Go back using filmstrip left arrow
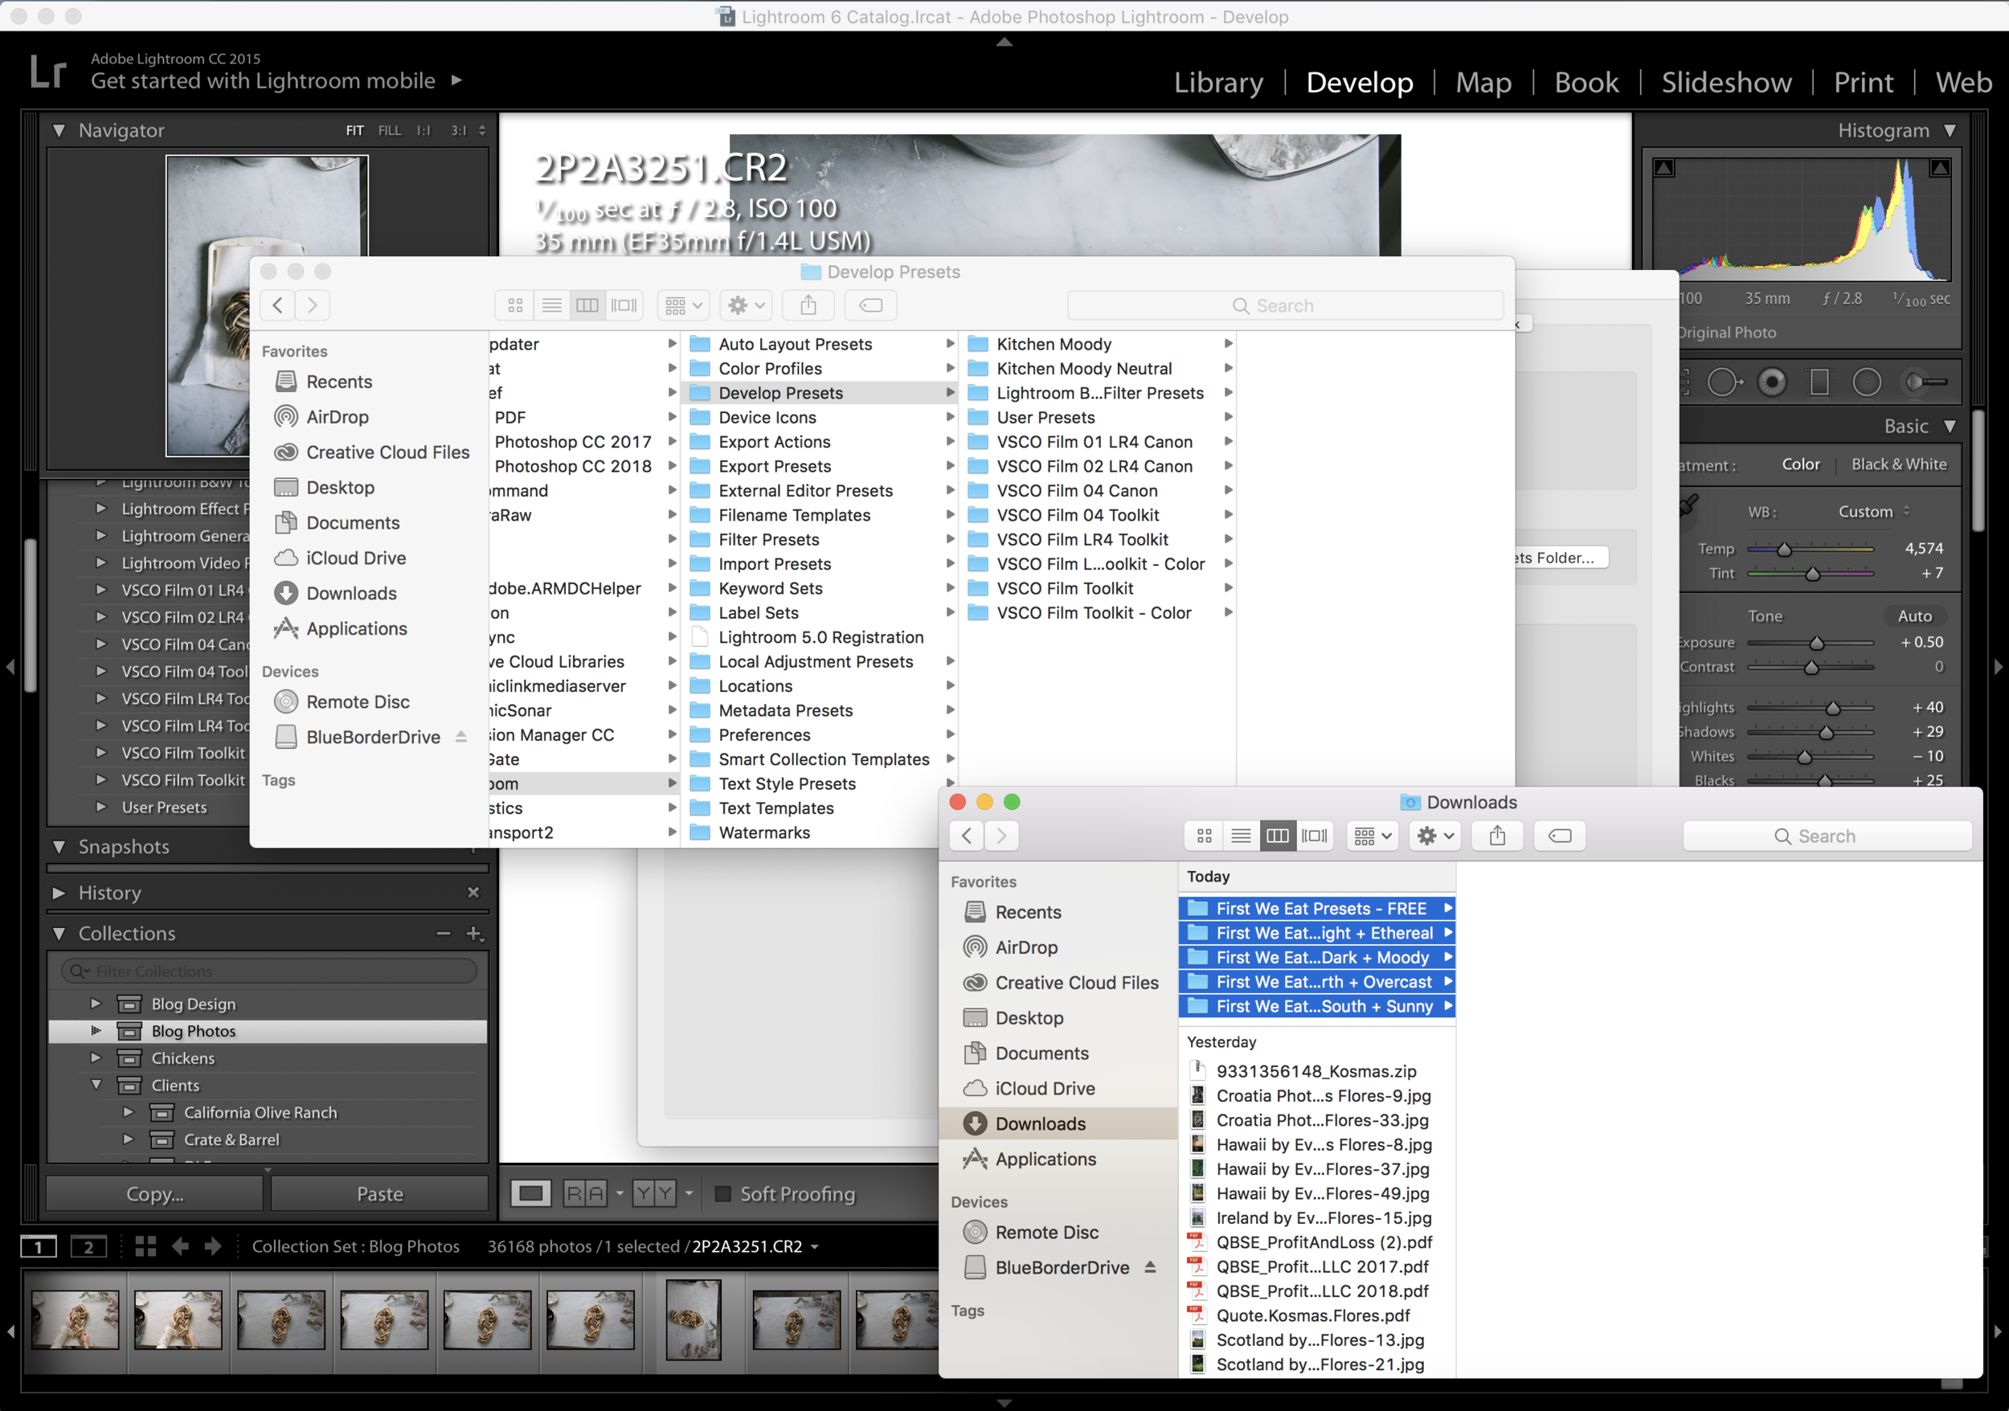This screenshot has width=2009, height=1411. pos(180,1246)
